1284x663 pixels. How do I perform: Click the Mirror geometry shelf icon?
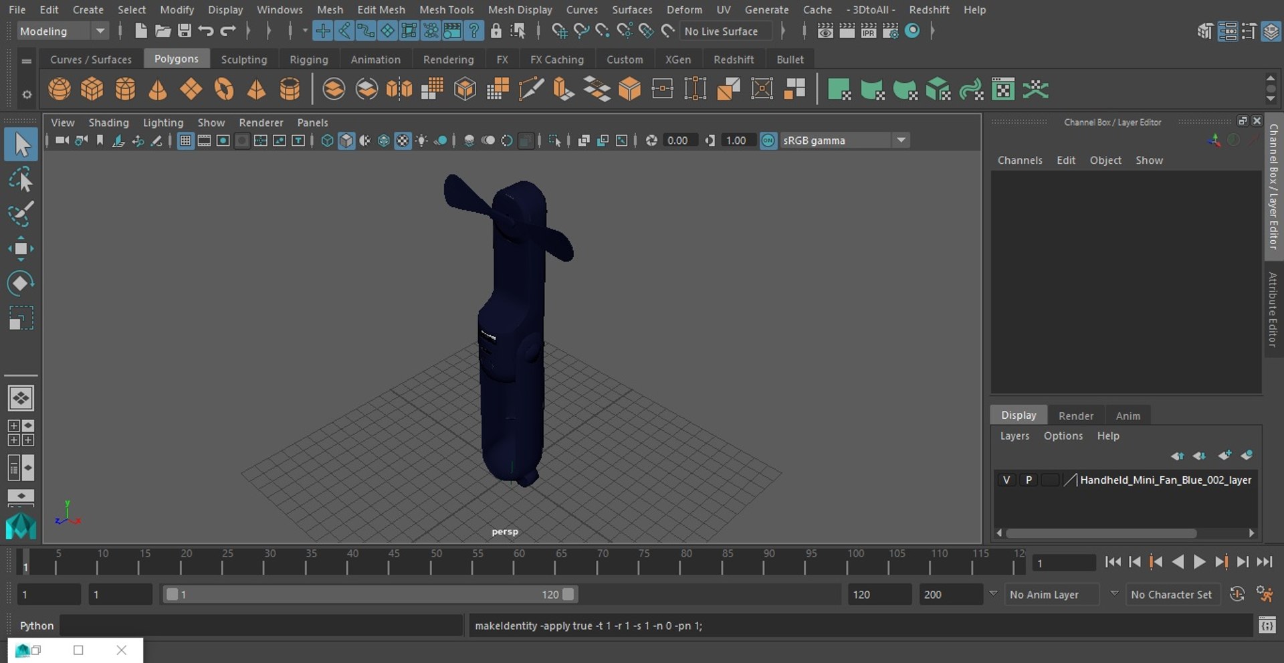tap(399, 89)
